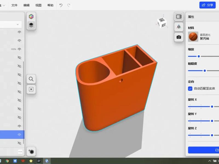Open the three-dots more options menu
The image size is (219, 164).
pyautogui.click(x=20, y=151)
